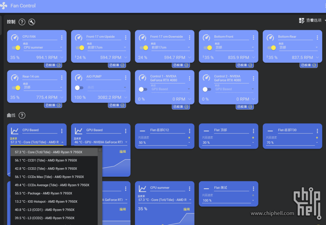Open the Bottom-Front curve dropdown
326x225 pixels.
[x=234, y=47]
